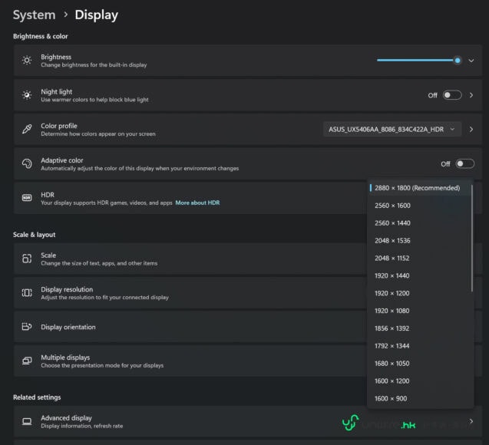489x445 pixels.
Task: Open the Scale settings row
Action: pyautogui.click(x=190, y=259)
